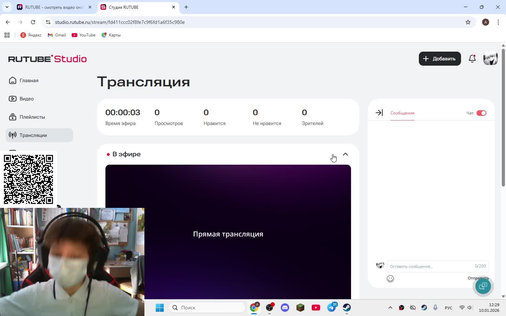Image resolution: width=506 pixels, height=316 pixels.
Task: Open a new browser tab
Action: 186,7
